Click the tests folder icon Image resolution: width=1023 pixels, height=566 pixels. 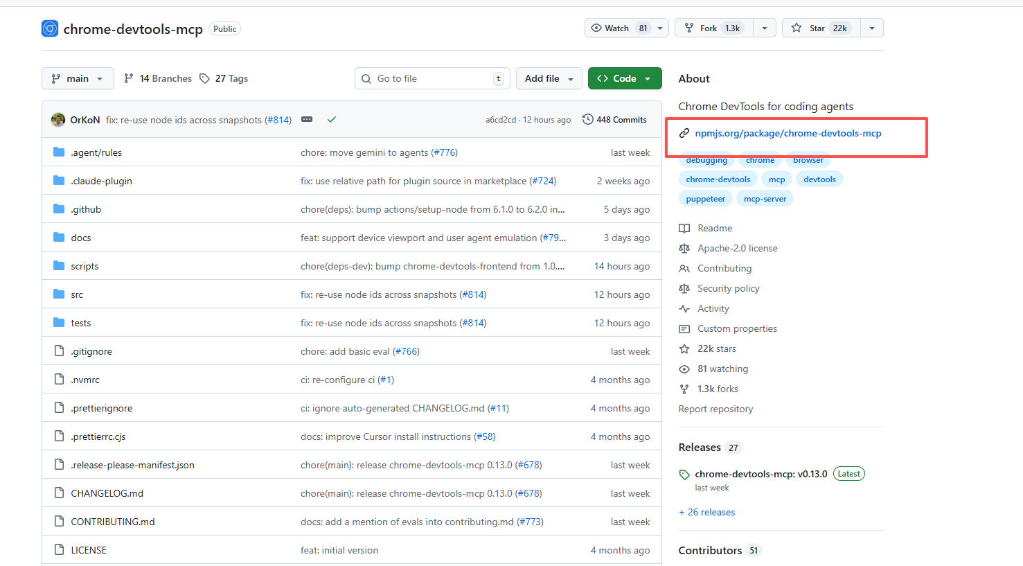59,323
